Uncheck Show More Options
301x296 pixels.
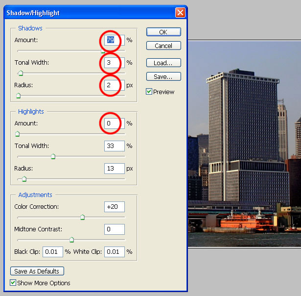pos(13,283)
